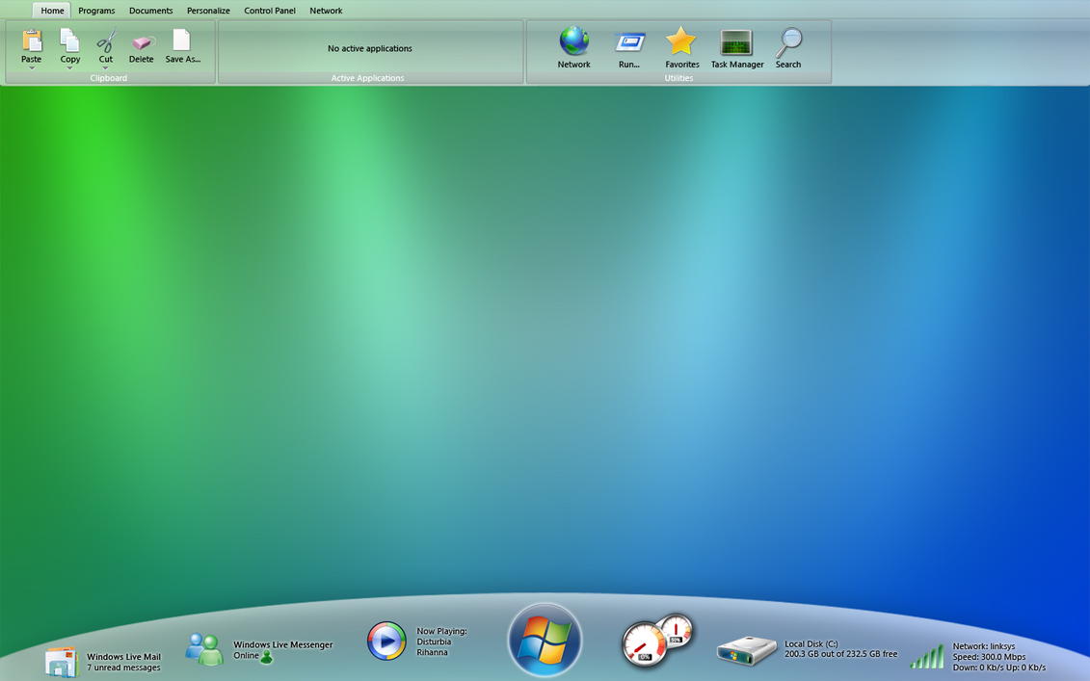
Task: Launch Task Manager from Utilities
Action: (x=736, y=43)
